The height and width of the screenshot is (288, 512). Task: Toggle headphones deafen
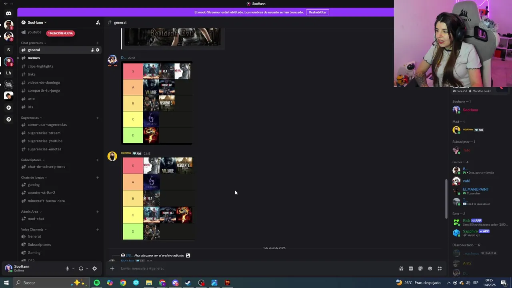(x=81, y=269)
